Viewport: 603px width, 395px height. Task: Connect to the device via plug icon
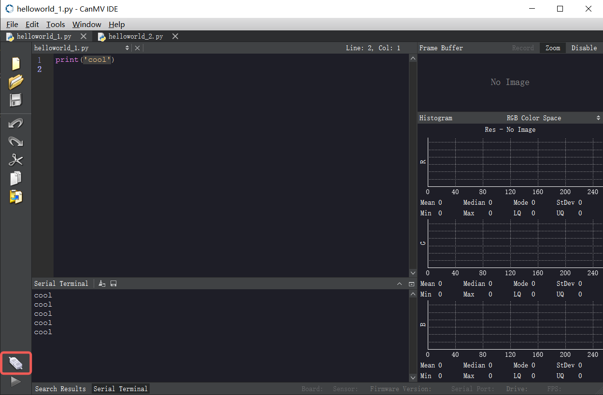(16, 364)
